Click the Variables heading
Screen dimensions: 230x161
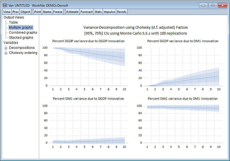point(11,43)
